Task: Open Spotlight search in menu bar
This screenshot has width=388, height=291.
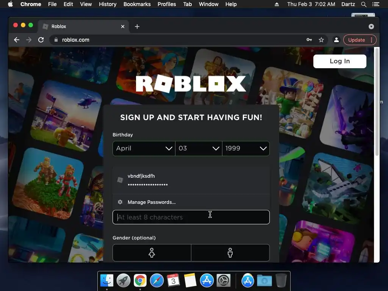Action: 363,4
